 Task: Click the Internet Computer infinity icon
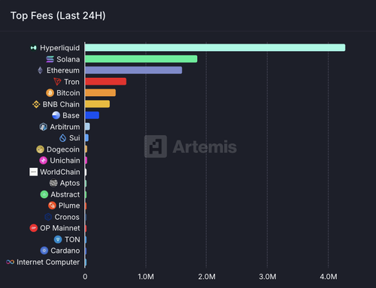pyautogui.click(x=11, y=262)
